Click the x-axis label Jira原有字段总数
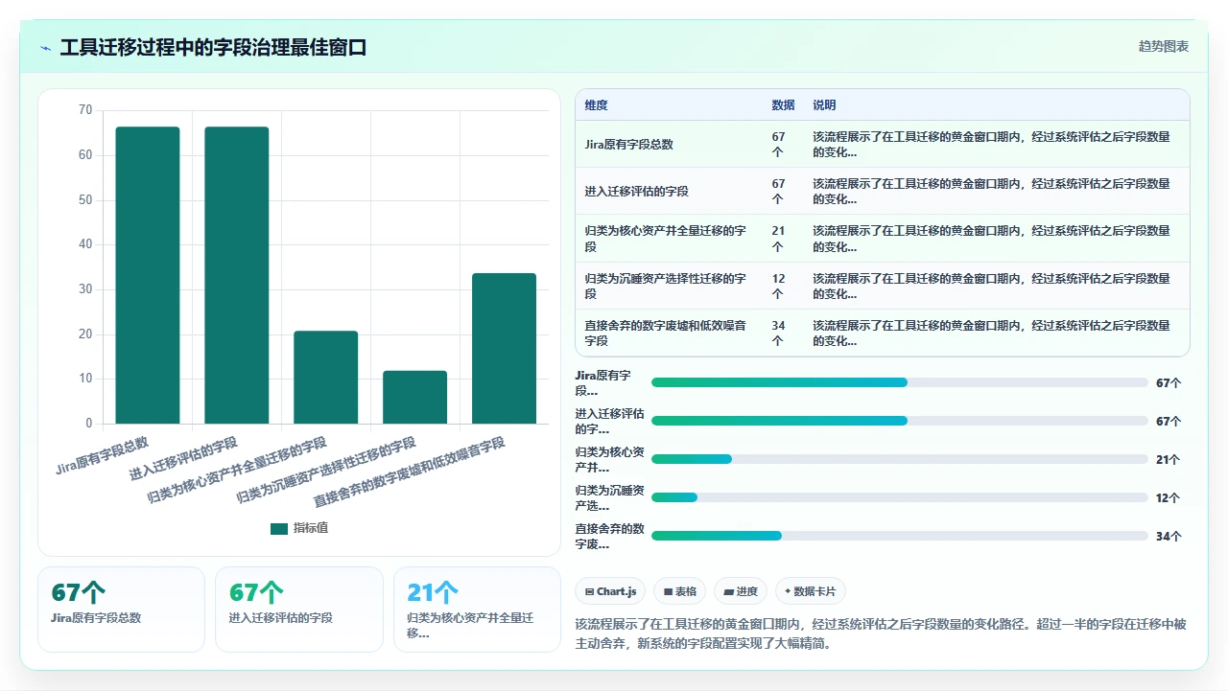Screen dimensions: 1228x691 [103, 455]
